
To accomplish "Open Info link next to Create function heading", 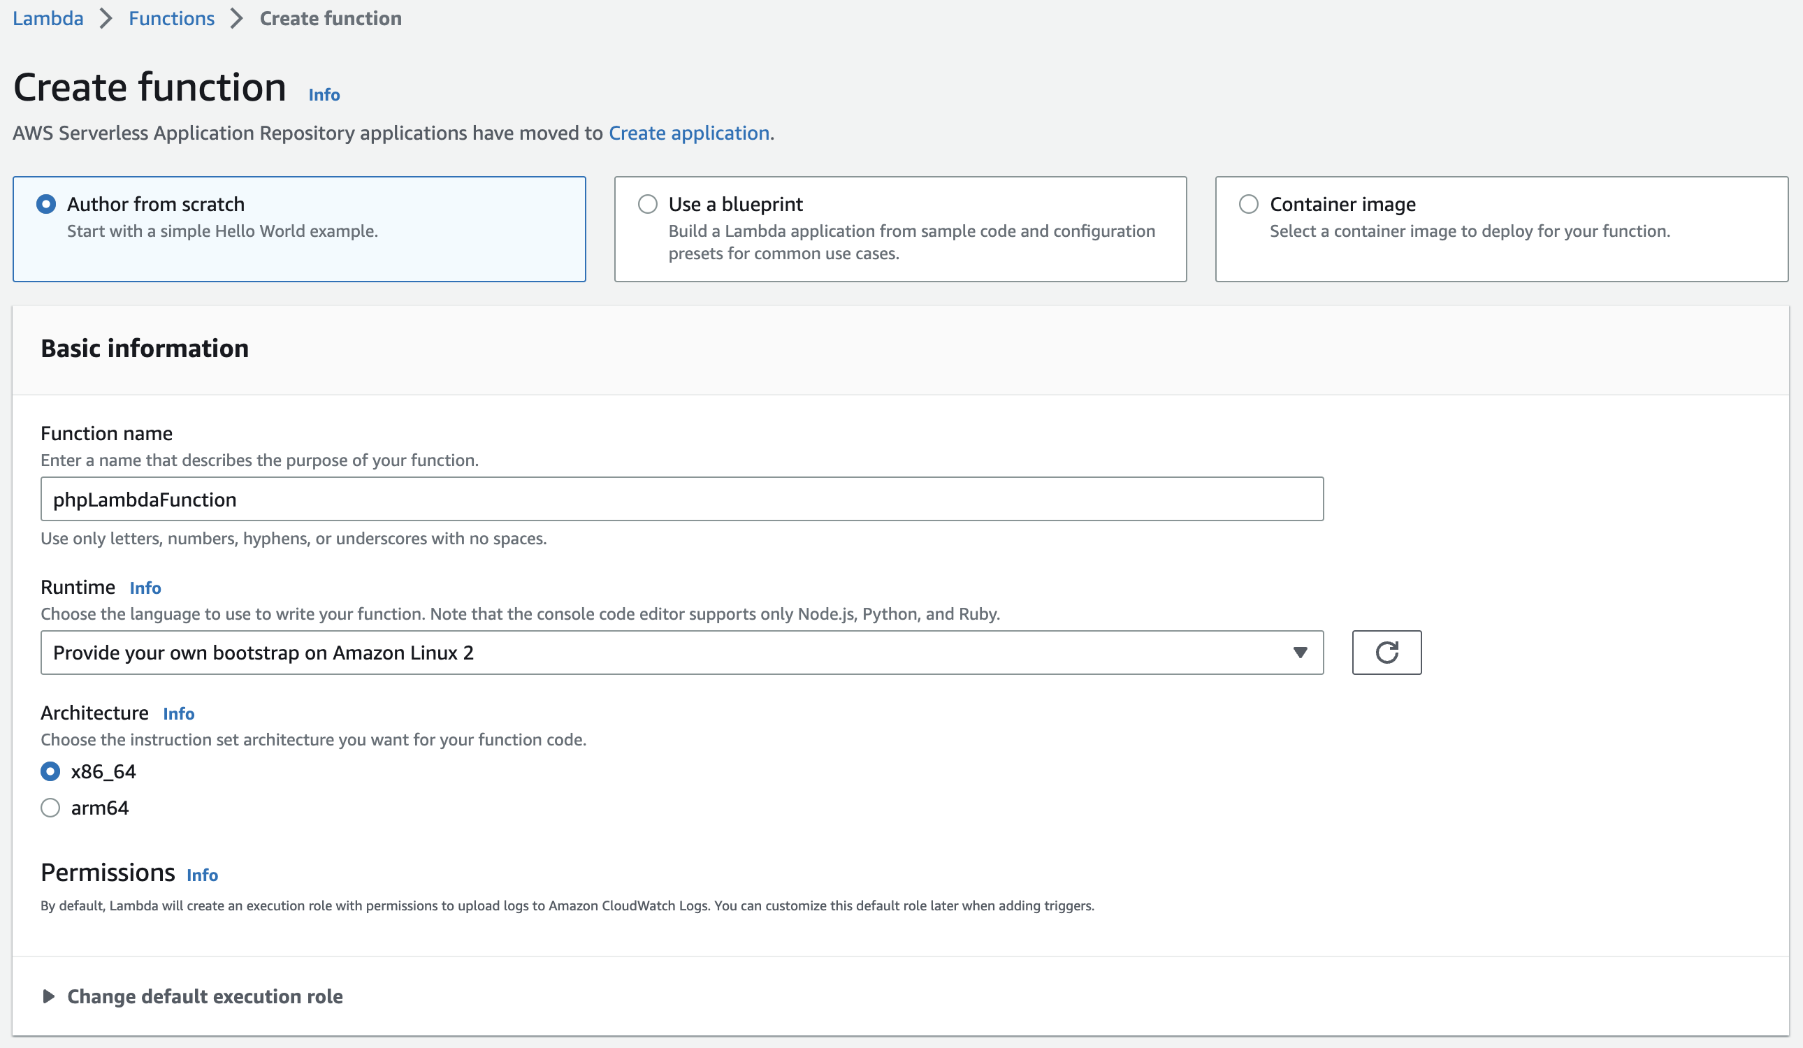I will [x=324, y=94].
